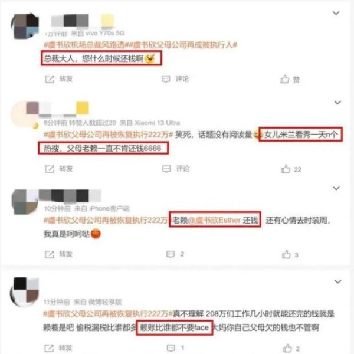This screenshot has height=354, width=354.
Task: Open comments on the first post
Action: tap(166, 79)
